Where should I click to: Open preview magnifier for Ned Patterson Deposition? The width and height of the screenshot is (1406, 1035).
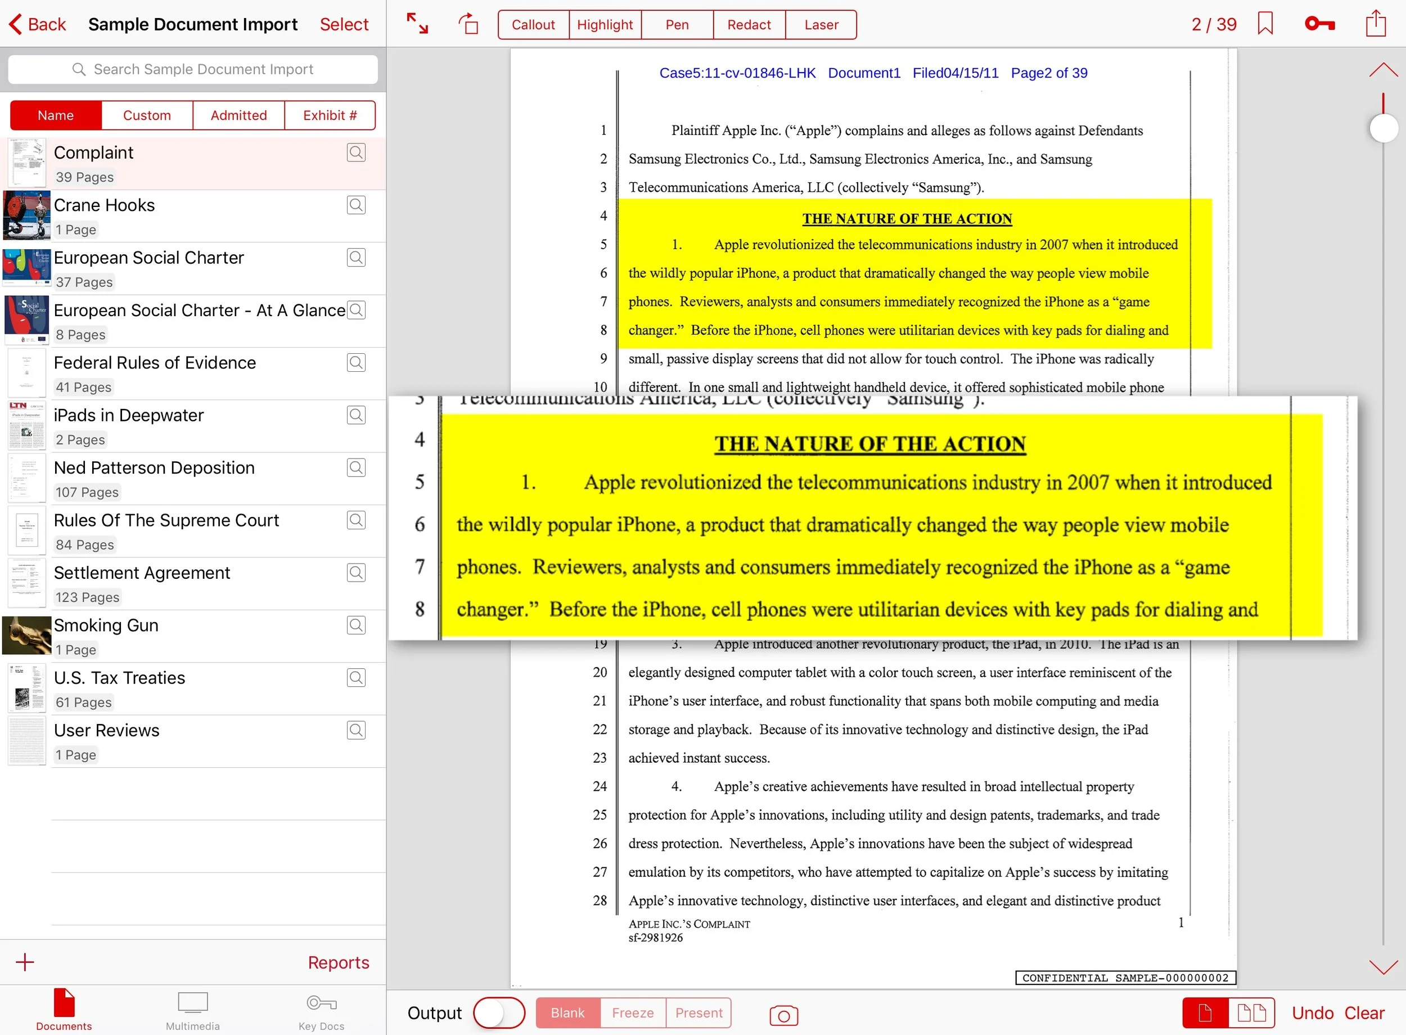coord(357,467)
